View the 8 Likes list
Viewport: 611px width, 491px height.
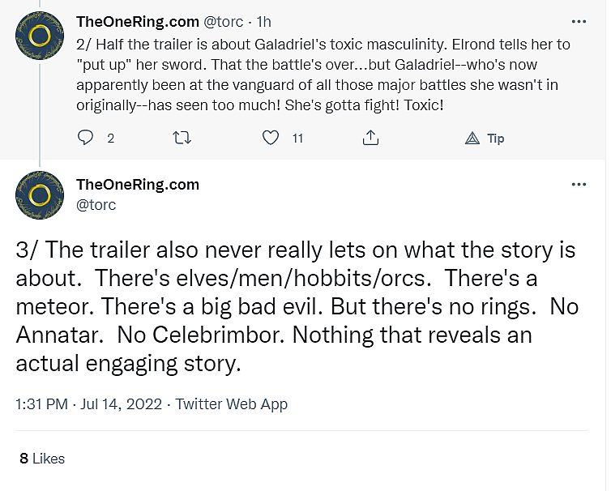pos(42,459)
